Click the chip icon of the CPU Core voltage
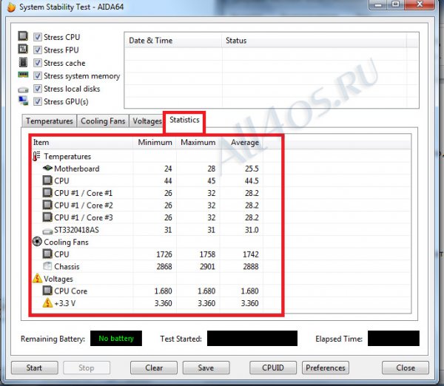The image size is (444, 386). pyautogui.click(x=47, y=291)
